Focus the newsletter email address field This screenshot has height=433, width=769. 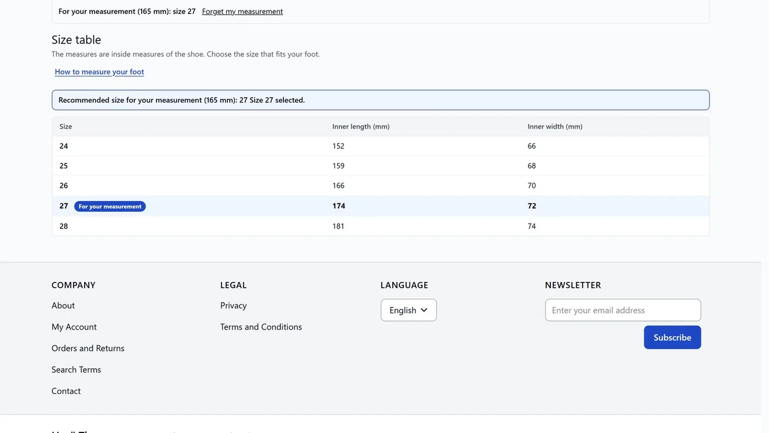click(x=623, y=310)
